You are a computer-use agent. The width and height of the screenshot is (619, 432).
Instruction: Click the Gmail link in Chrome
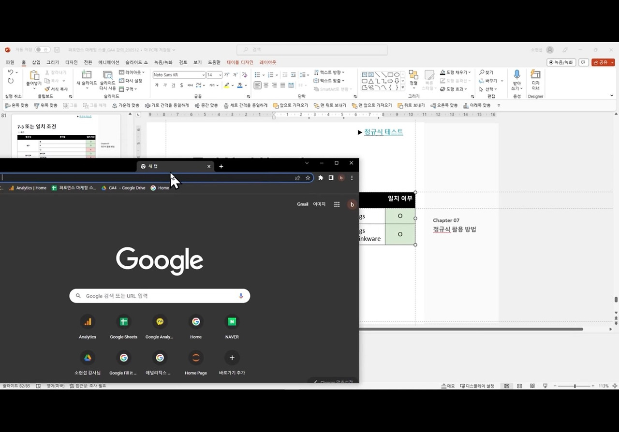point(303,204)
